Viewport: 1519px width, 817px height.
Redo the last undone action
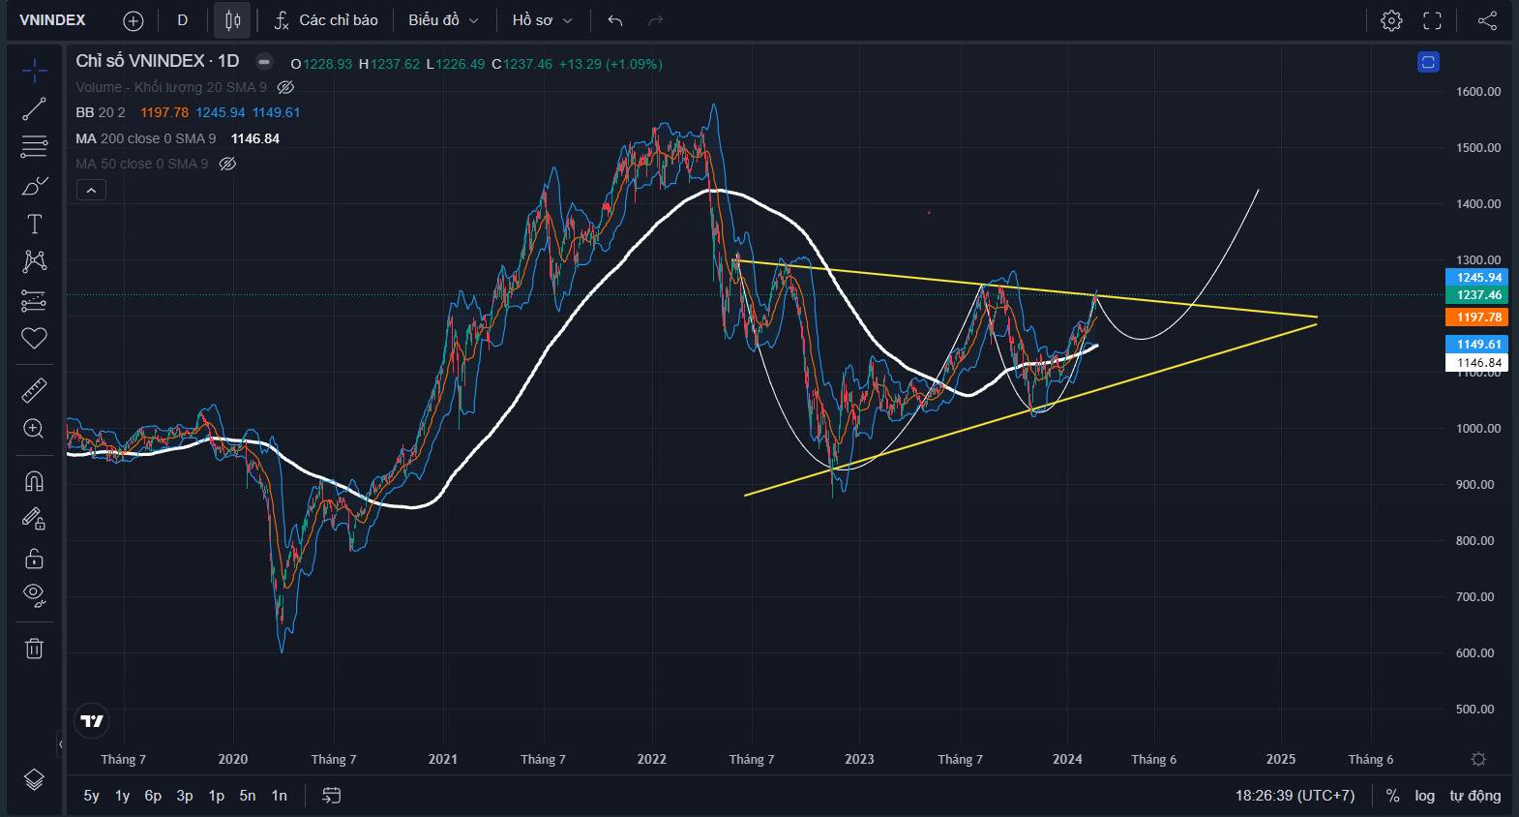point(655,20)
